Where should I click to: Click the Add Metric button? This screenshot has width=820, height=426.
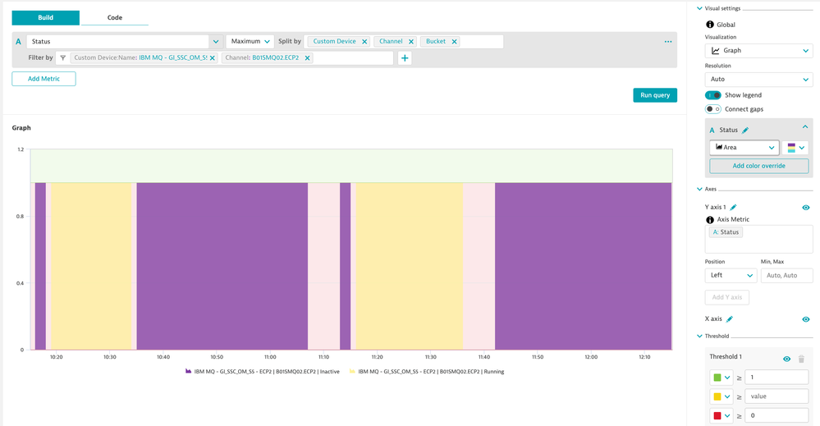44,79
